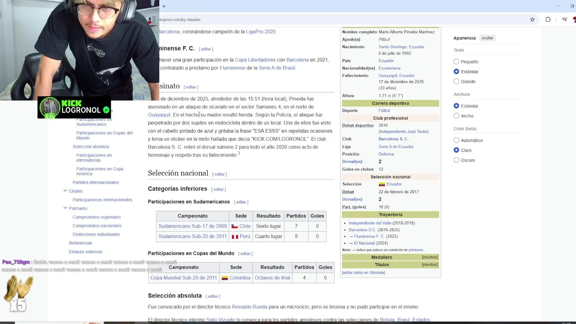Screen dimensions: 576x324
Task: Jump to Campeonatos nacionales in sidebar
Action: tap(97, 226)
